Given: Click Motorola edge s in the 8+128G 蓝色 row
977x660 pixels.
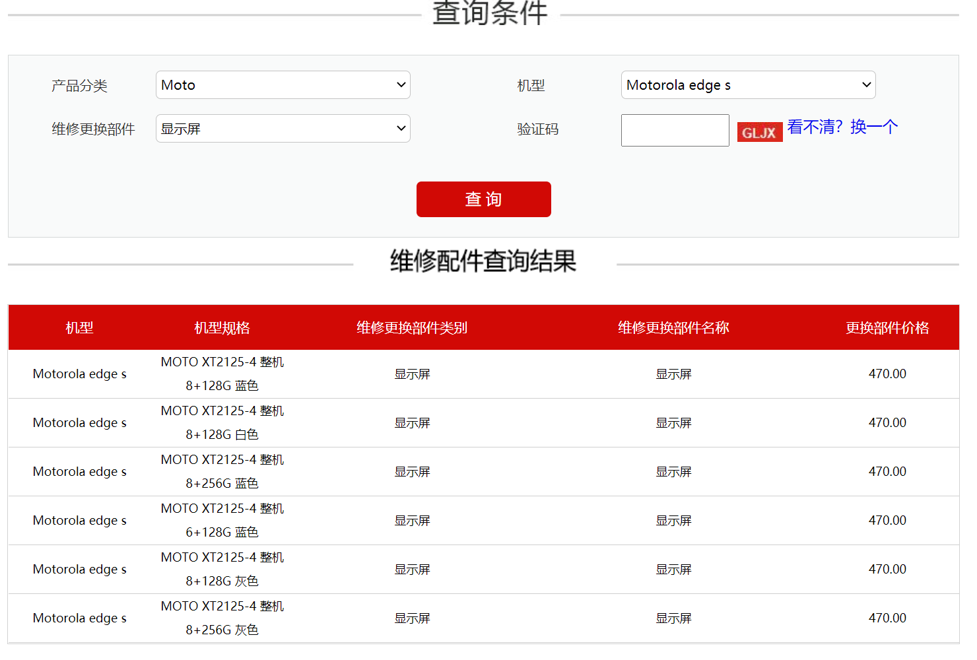Looking at the screenshot, I should tap(79, 374).
